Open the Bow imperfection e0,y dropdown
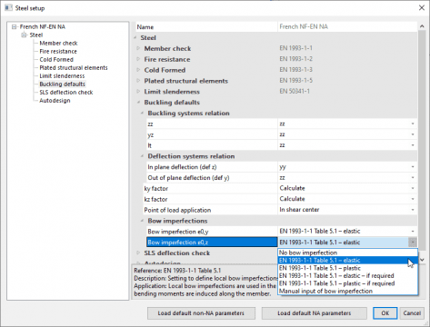Viewport: 430px width, 327px height. 413,232
